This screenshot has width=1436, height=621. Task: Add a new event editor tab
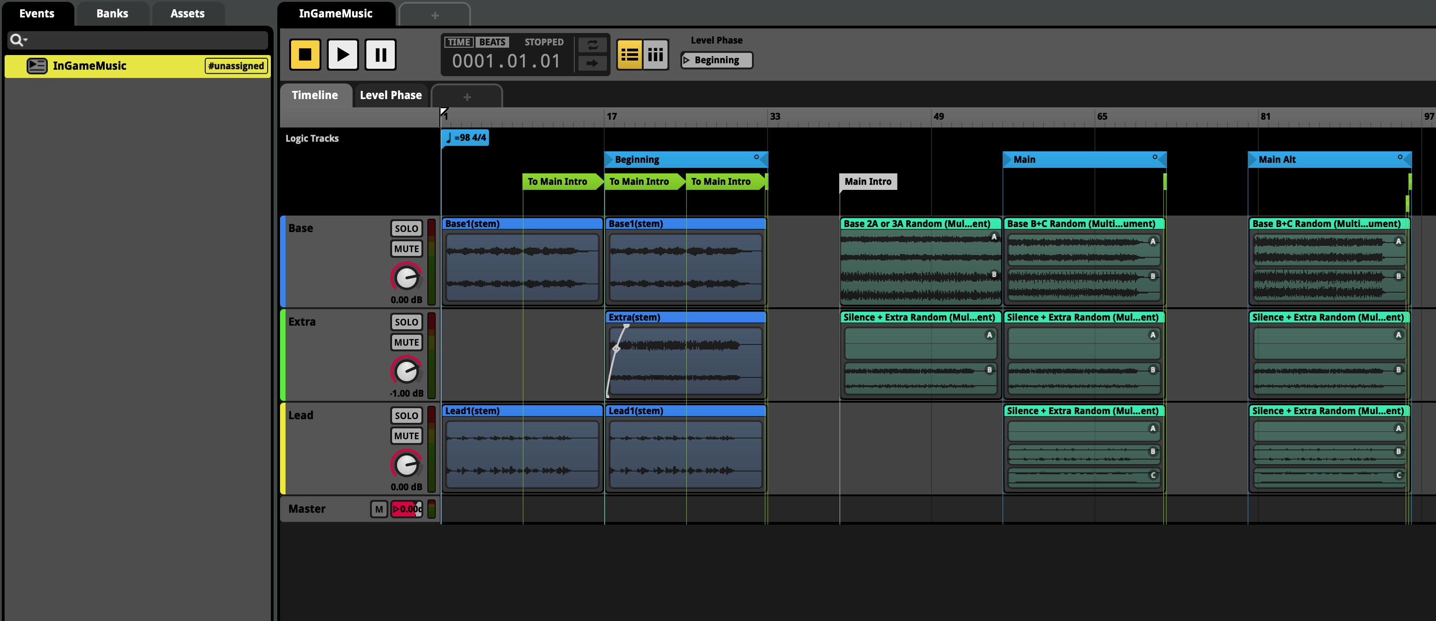pos(435,15)
